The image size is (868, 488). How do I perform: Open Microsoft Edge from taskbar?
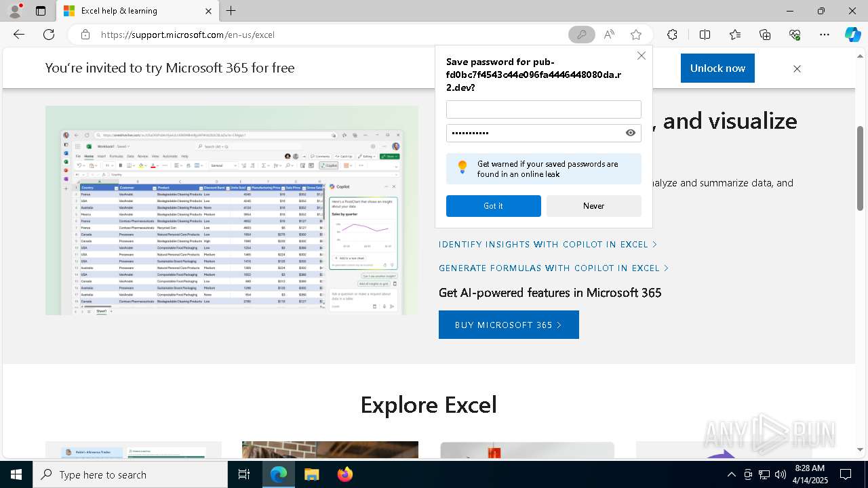point(279,474)
